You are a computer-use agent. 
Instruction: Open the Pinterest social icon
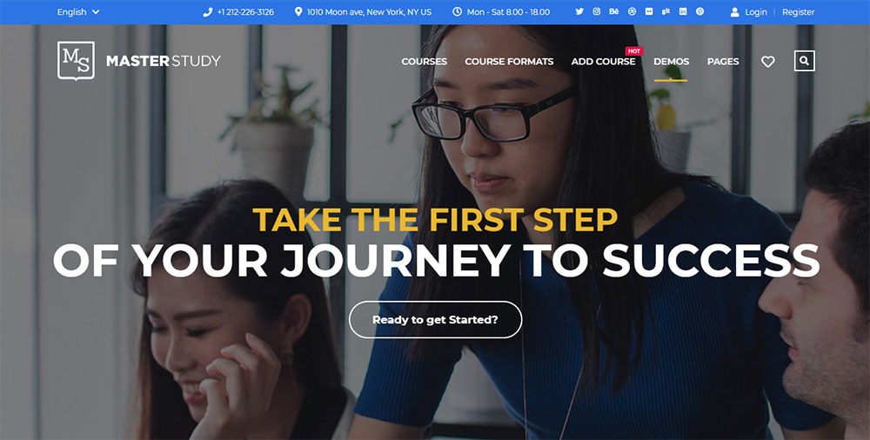(x=699, y=11)
